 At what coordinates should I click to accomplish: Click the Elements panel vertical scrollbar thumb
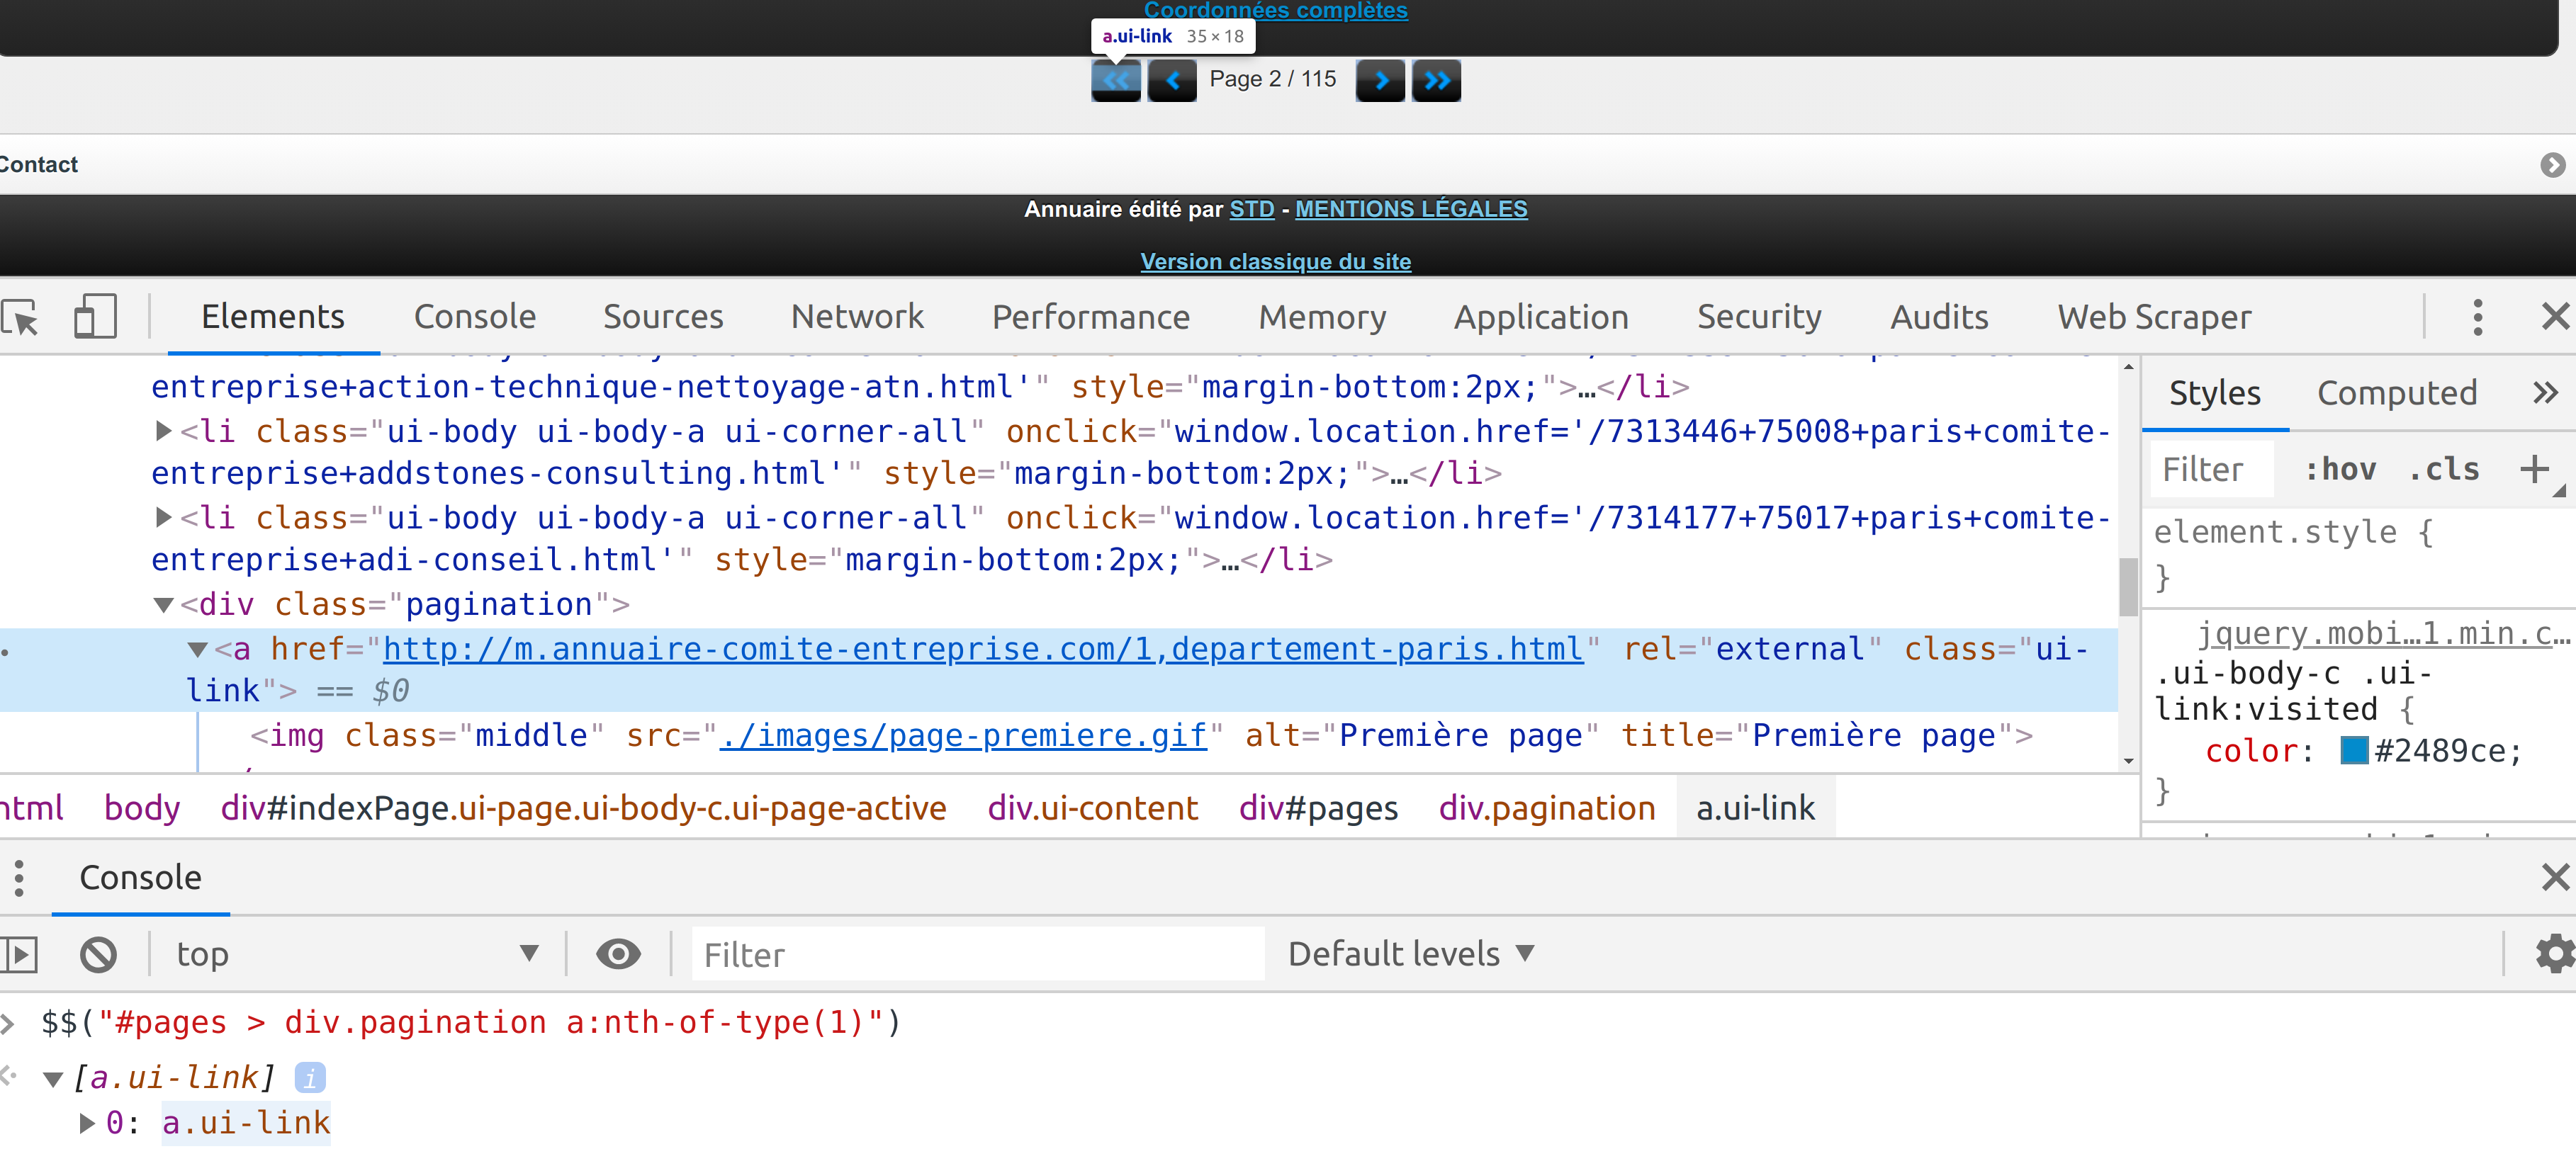pyautogui.click(x=2128, y=586)
